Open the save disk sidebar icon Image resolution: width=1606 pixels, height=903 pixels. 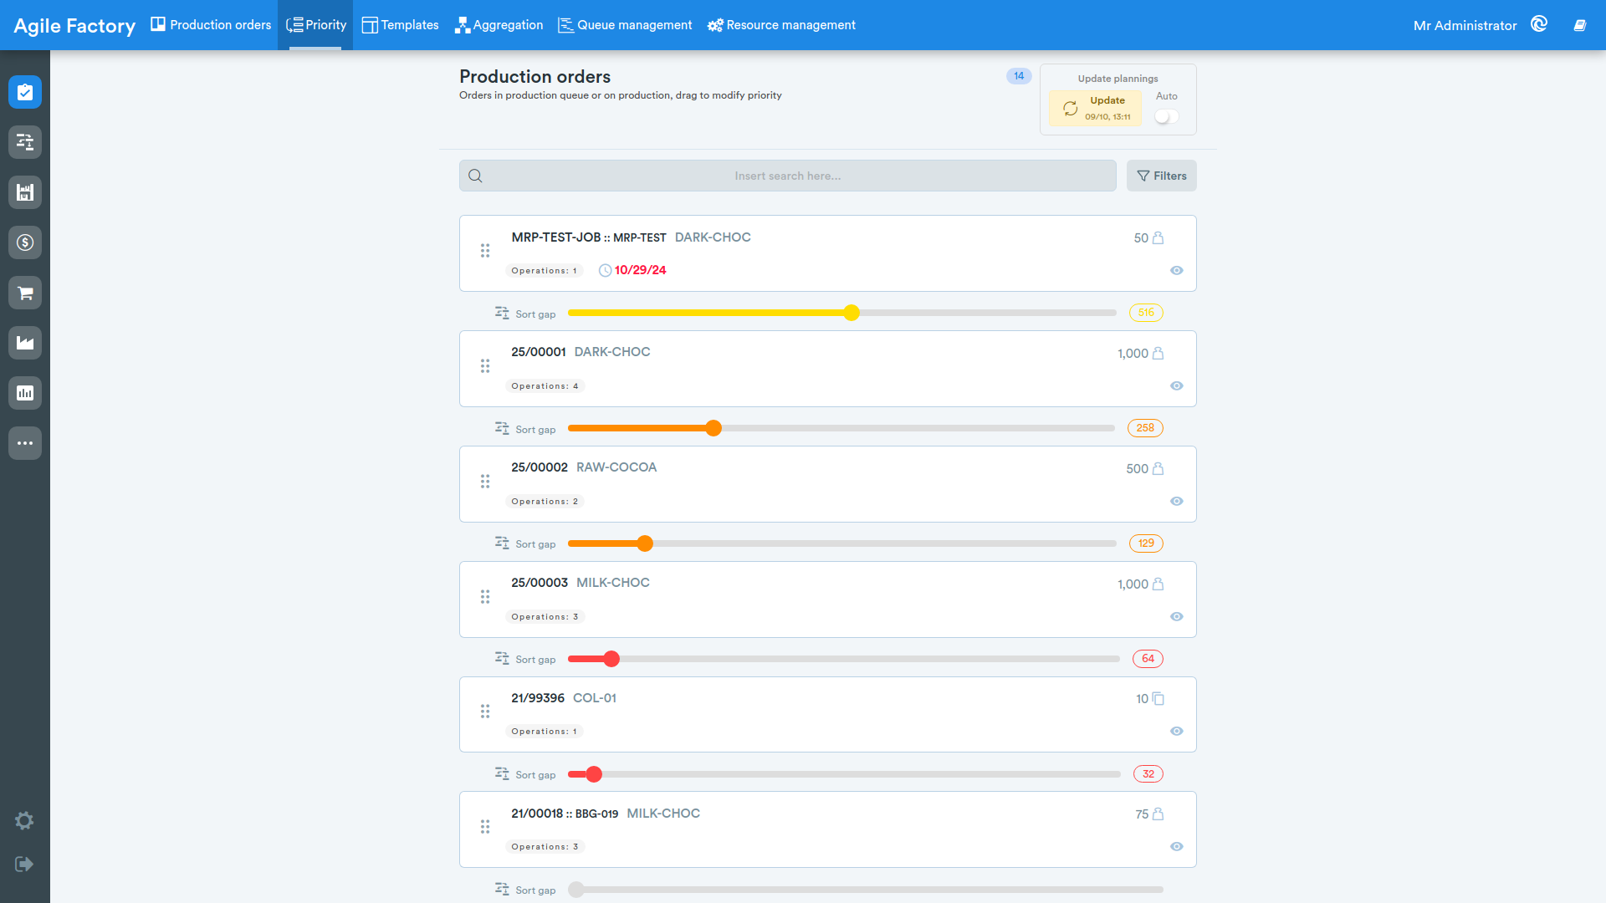[x=25, y=192]
